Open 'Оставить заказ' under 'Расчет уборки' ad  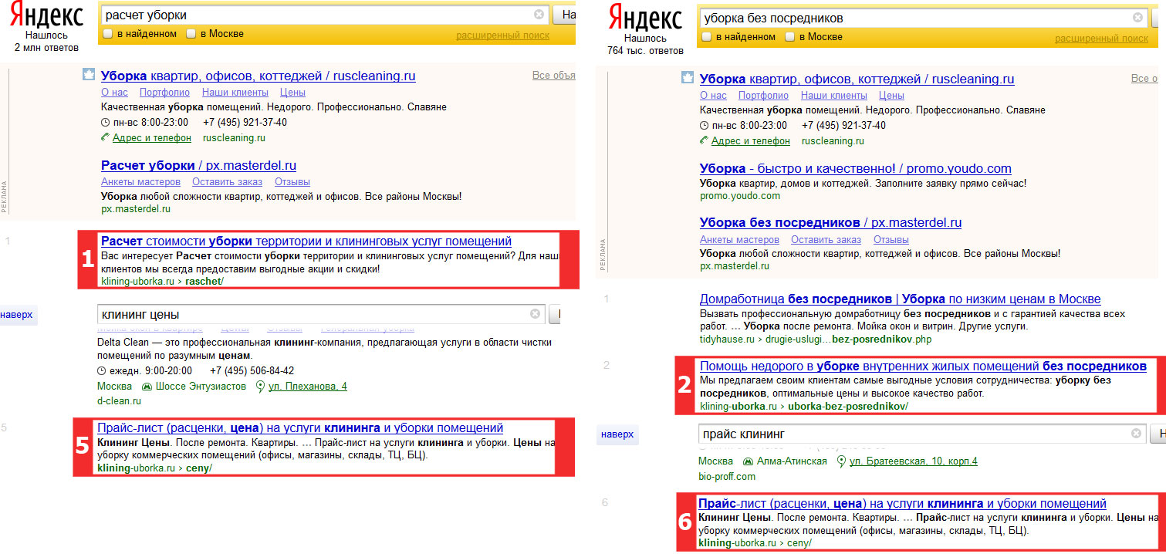[227, 182]
